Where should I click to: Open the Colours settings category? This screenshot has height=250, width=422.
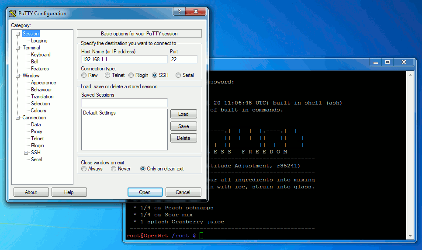pyautogui.click(x=38, y=111)
